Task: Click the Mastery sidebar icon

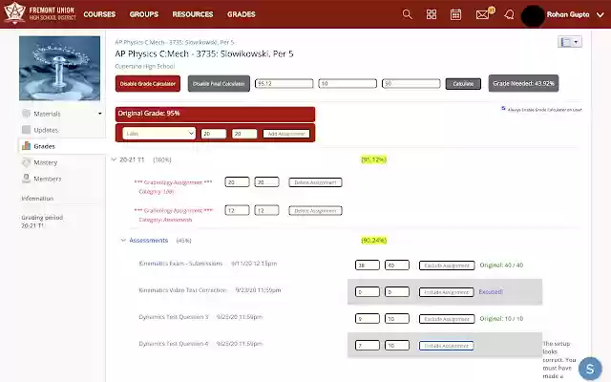Action: tap(27, 162)
